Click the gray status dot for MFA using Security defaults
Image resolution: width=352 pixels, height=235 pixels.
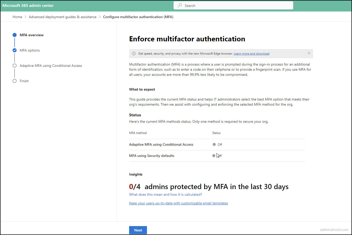coord(214,156)
